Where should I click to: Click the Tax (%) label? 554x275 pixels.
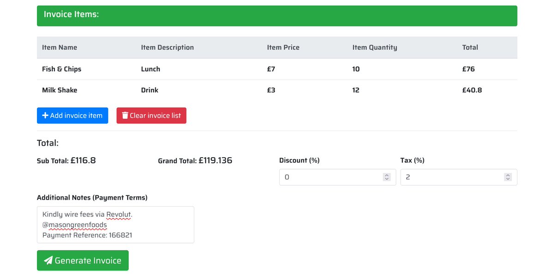(412, 160)
